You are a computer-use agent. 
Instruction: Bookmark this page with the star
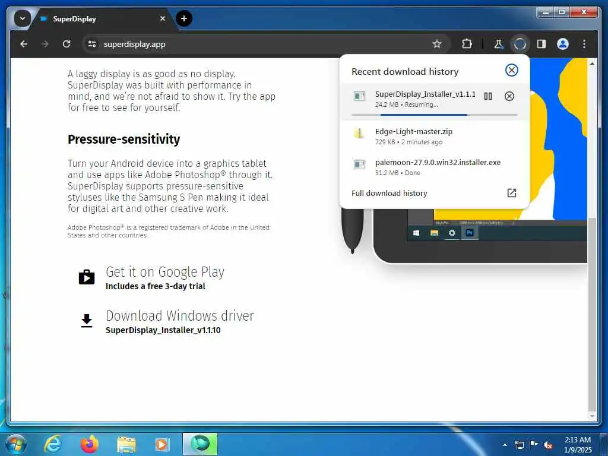click(437, 44)
